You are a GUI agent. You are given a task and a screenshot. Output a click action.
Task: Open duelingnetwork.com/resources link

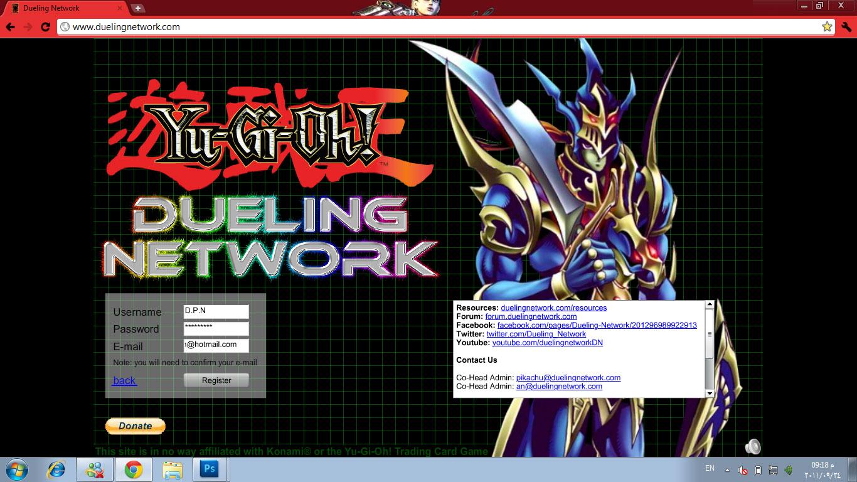pyautogui.click(x=554, y=308)
